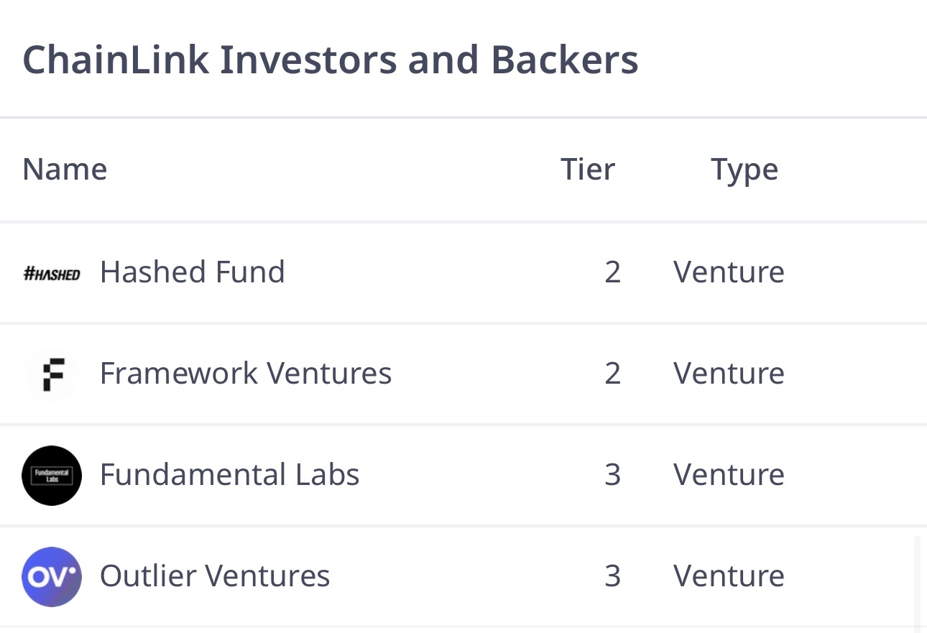Open the Outlier Ventures investor link
This screenshot has width=927, height=633.
pyautogui.click(x=215, y=576)
